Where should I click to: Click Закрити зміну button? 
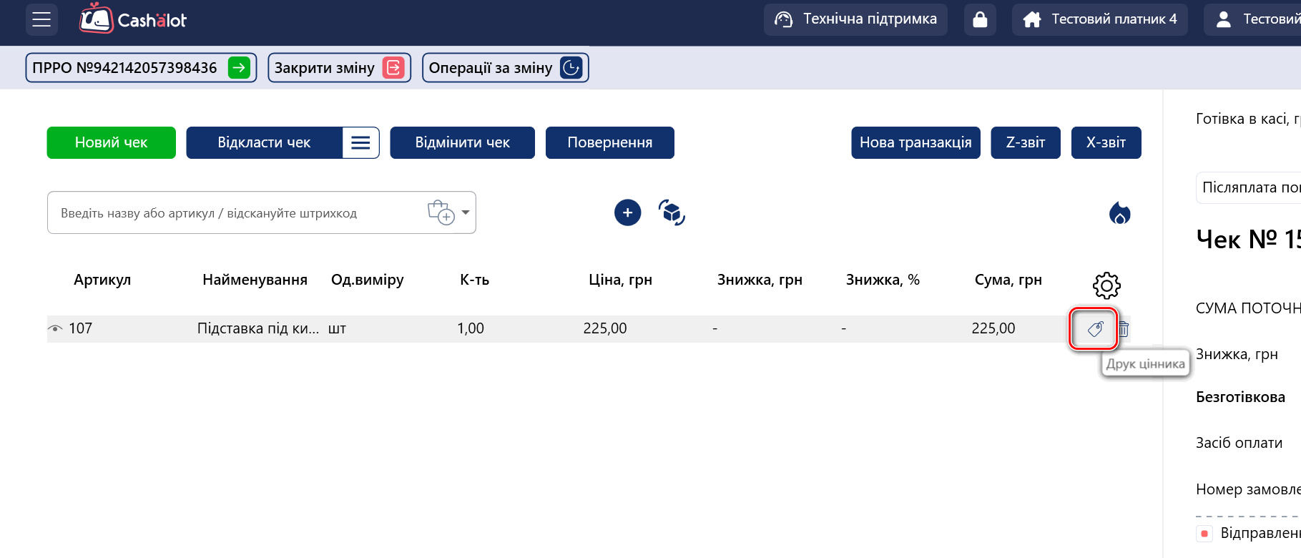(x=339, y=68)
